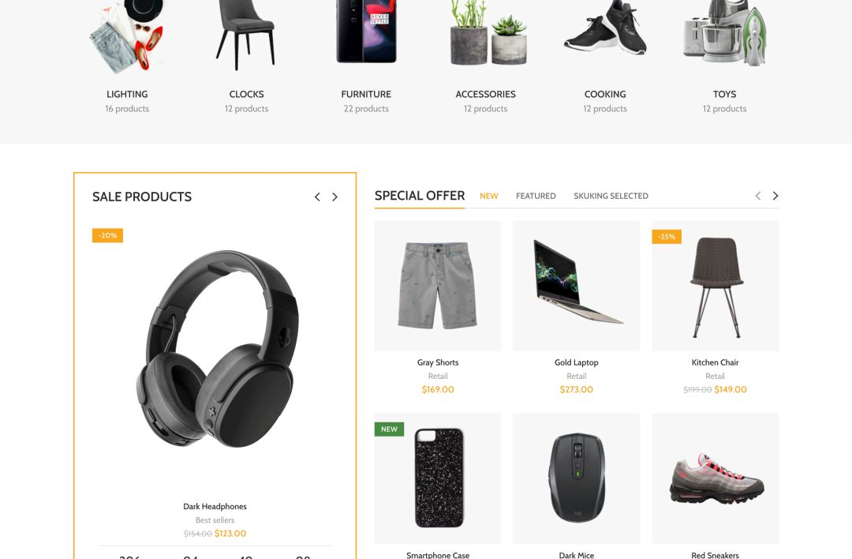Switch to the SKUKING SELECTED tab
Viewport: 852px width, 559px height.
pyautogui.click(x=611, y=196)
